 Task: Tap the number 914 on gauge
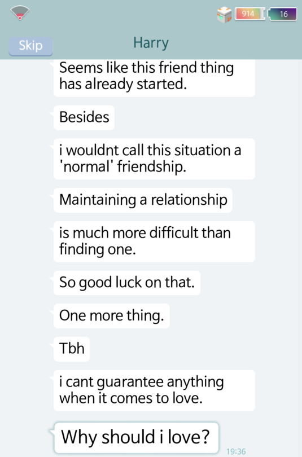point(248,14)
